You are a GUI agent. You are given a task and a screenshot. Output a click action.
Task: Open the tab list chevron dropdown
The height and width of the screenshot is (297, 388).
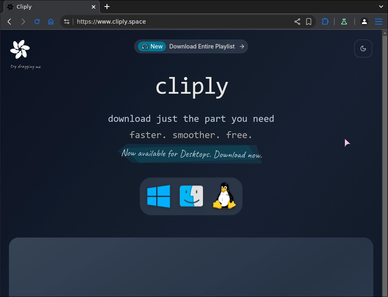click(380, 7)
